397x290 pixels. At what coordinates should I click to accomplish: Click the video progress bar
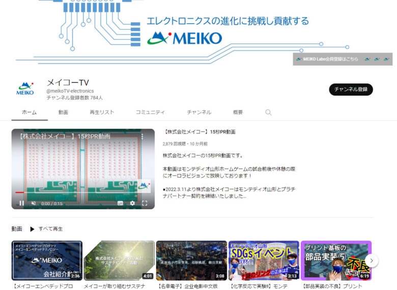(x=83, y=192)
